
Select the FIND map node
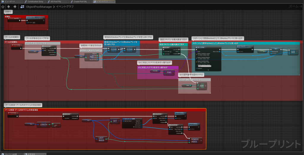tap(169, 73)
